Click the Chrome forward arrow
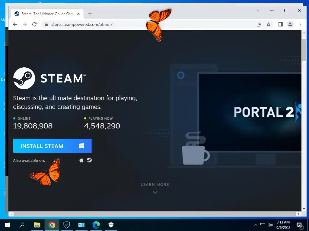The width and height of the screenshot is (309, 231). (25, 24)
